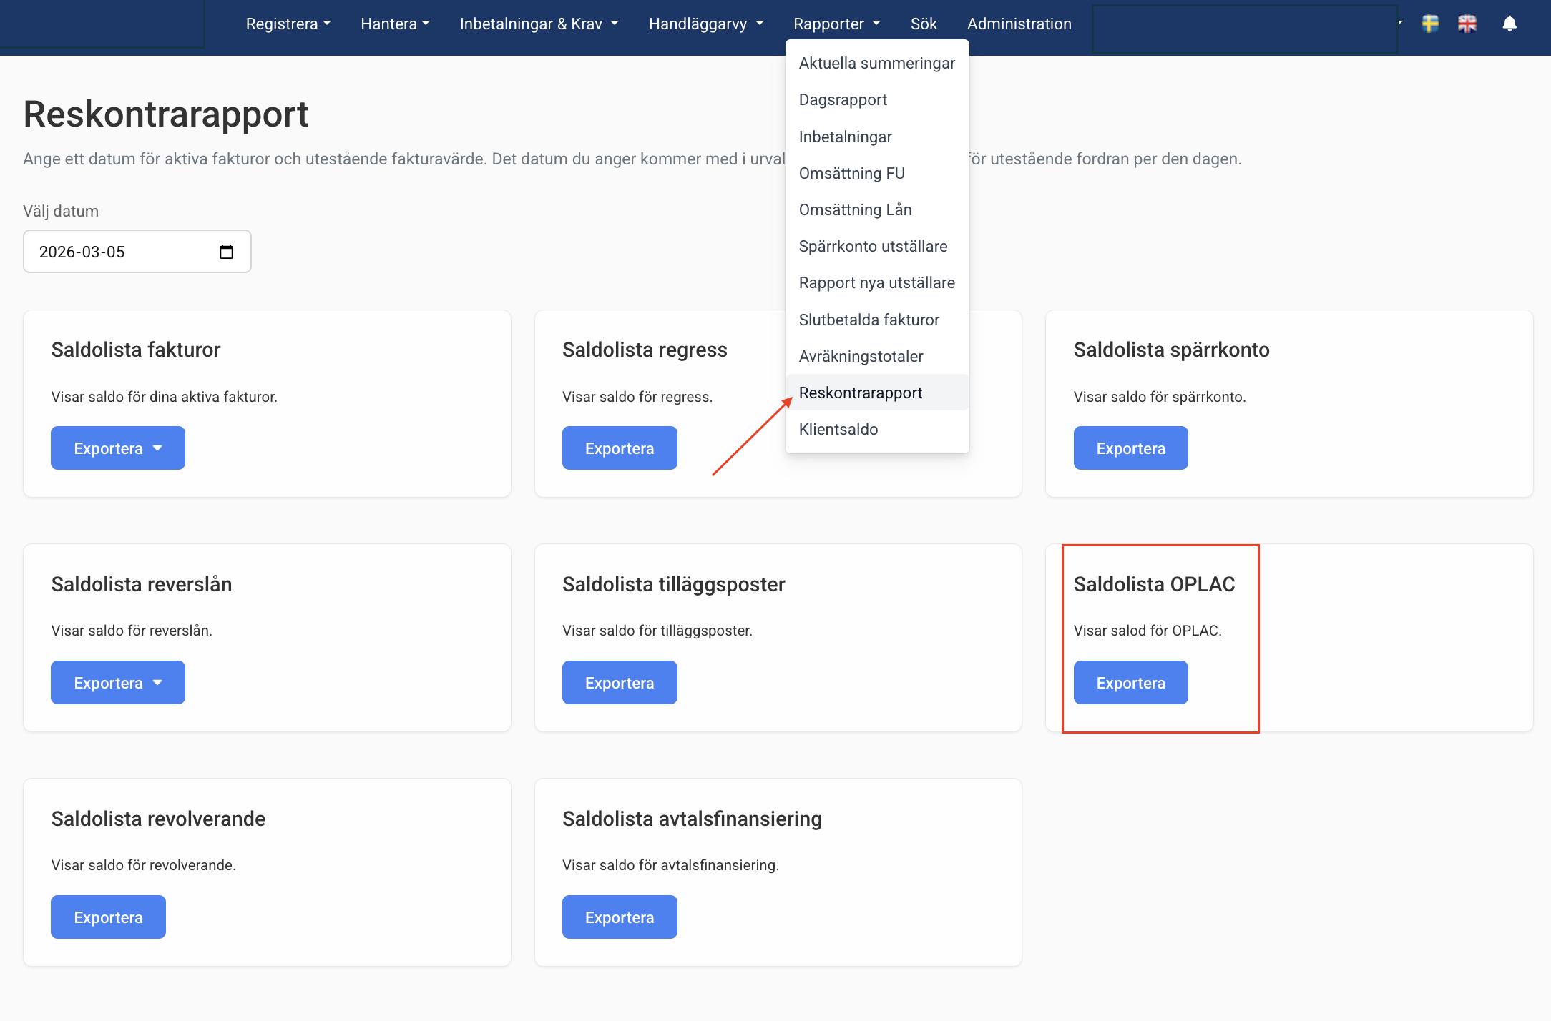The width and height of the screenshot is (1551, 1021).
Task: Choose Dagsrapport in the dropdown menu
Action: pyautogui.click(x=843, y=99)
